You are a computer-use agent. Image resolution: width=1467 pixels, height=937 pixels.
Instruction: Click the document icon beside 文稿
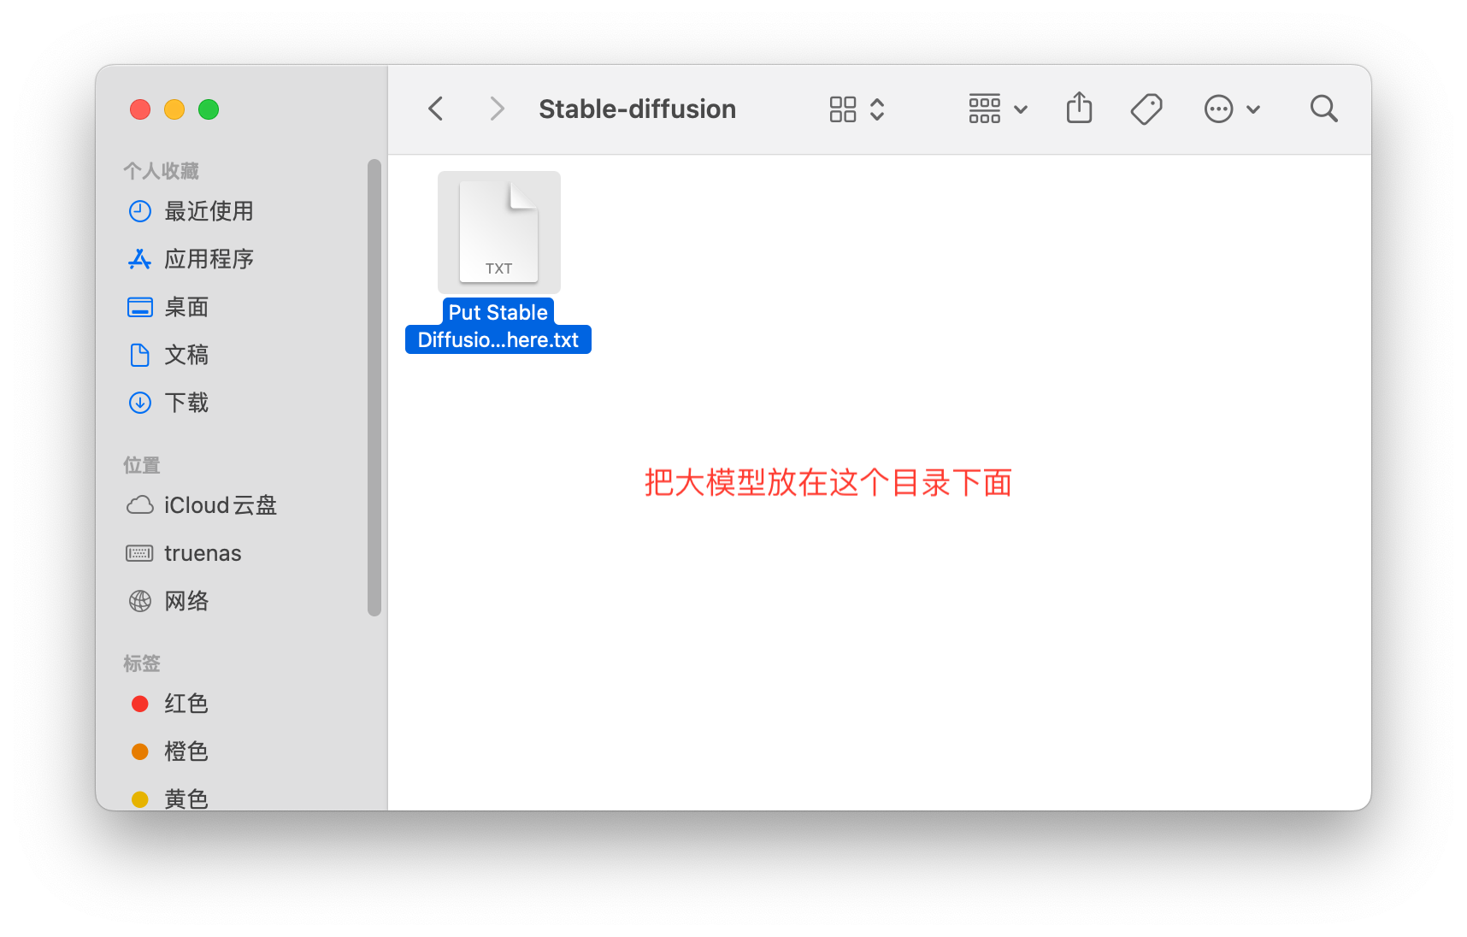pyautogui.click(x=139, y=355)
